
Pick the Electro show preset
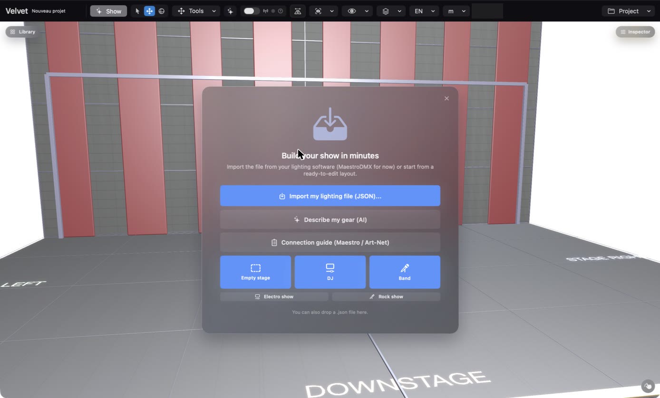(274, 296)
